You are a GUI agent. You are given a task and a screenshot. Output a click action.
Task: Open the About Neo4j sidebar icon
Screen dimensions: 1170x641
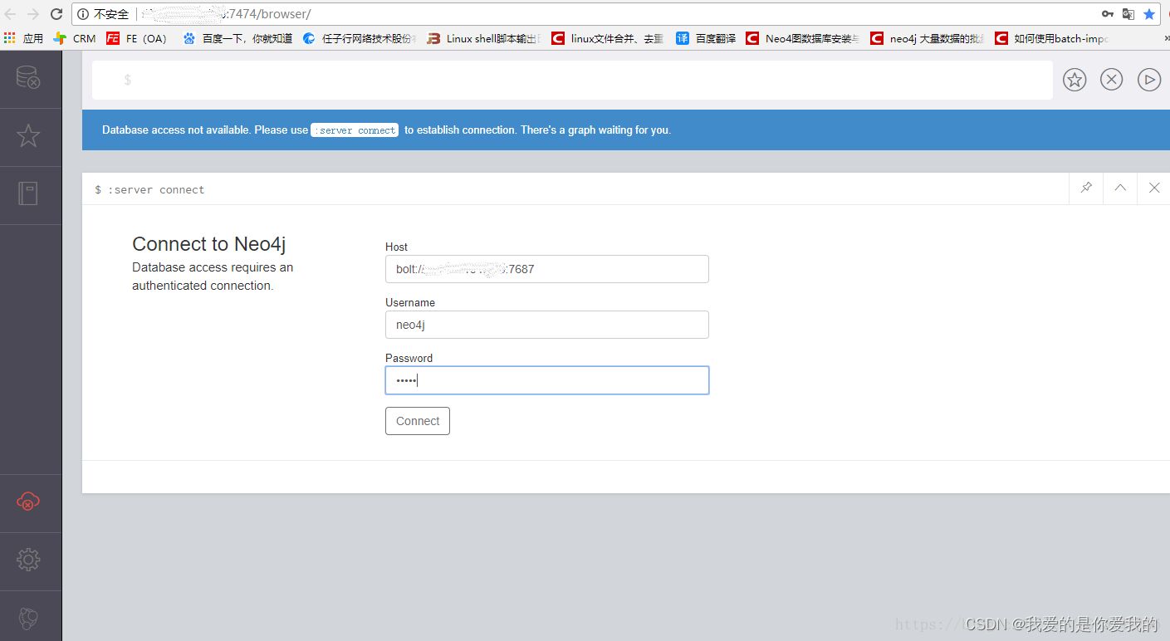(x=28, y=618)
